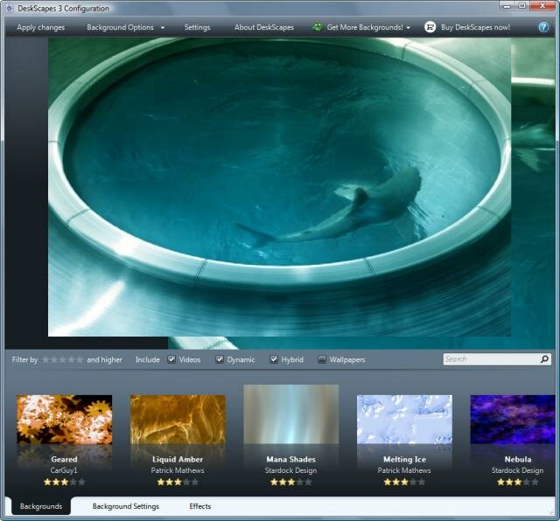
Task: Click Get More Backgrounds! label
Action: 365,27
